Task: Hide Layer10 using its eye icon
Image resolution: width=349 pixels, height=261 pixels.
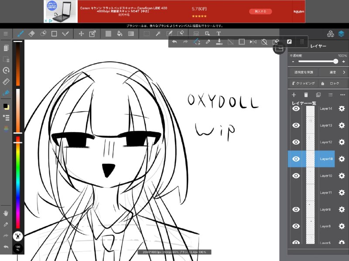Action: tap(296, 176)
